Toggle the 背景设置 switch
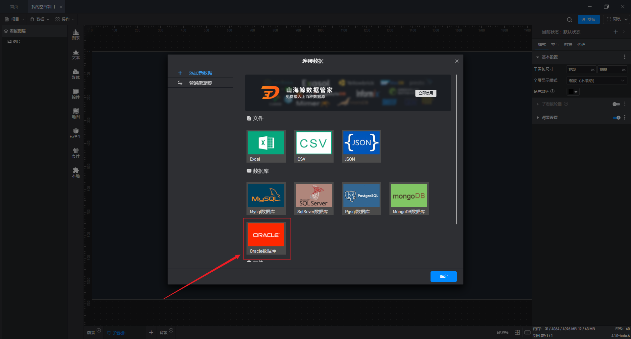Viewport: 631px width, 339px height. (617, 118)
